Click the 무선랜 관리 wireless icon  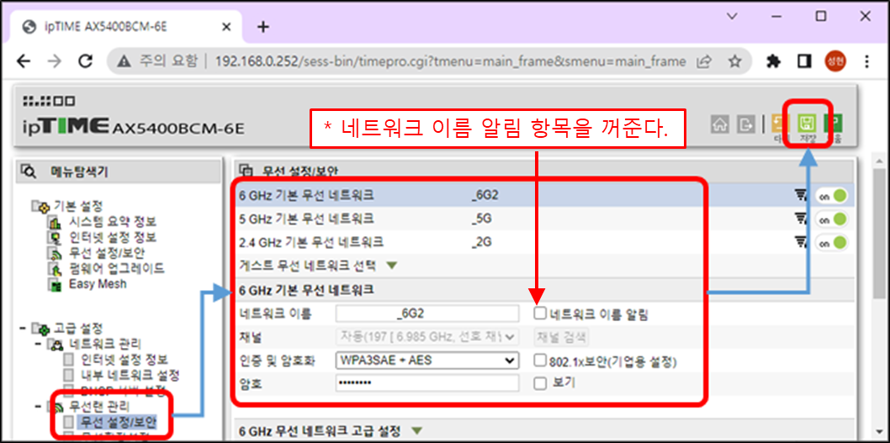coord(56,407)
